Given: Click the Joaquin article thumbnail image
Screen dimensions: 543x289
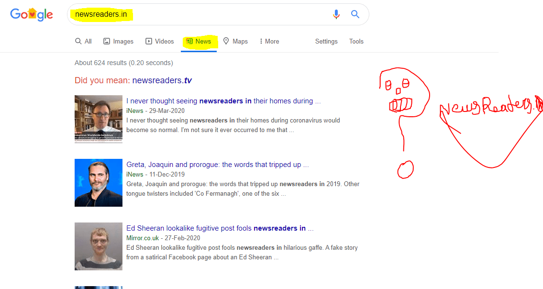Looking at the screenshot, I should tap(99, 183).
